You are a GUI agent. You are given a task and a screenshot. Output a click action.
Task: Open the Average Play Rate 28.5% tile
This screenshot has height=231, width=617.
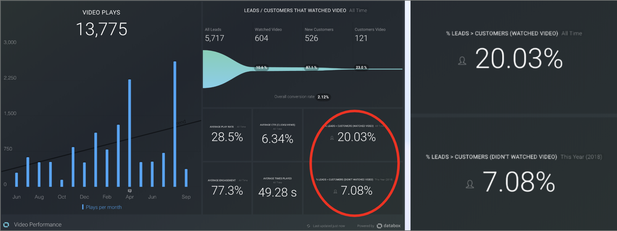[x=227, y=135]
